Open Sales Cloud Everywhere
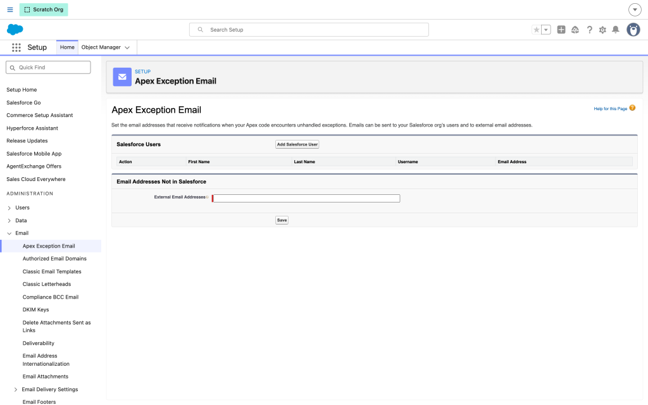This screenshot has width=648, height=405. coord(36,179)
